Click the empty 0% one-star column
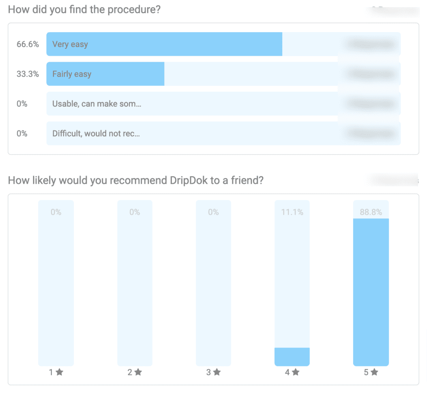 point(56,283)
